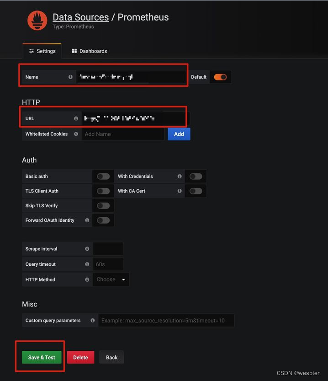Focus the Scrape interval input field

pos(108,248)
